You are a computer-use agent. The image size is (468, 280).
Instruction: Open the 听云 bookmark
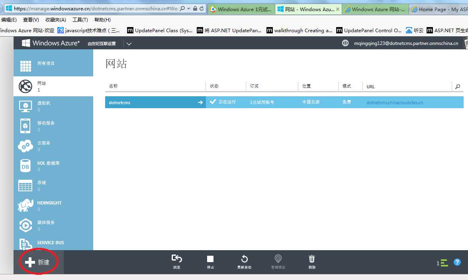pyautogui.click(x=415, y=30)
